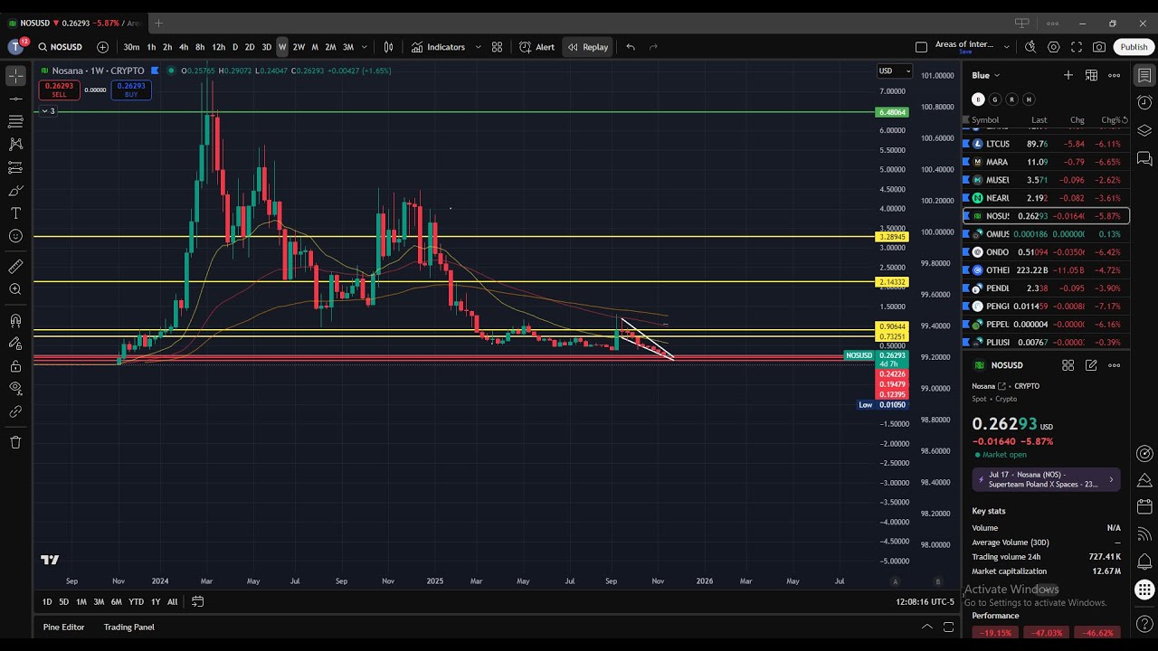Open the Pine Editor tab
This screenshot has height=651, width=1158.
pyautogui.click(x=63, y=627)
